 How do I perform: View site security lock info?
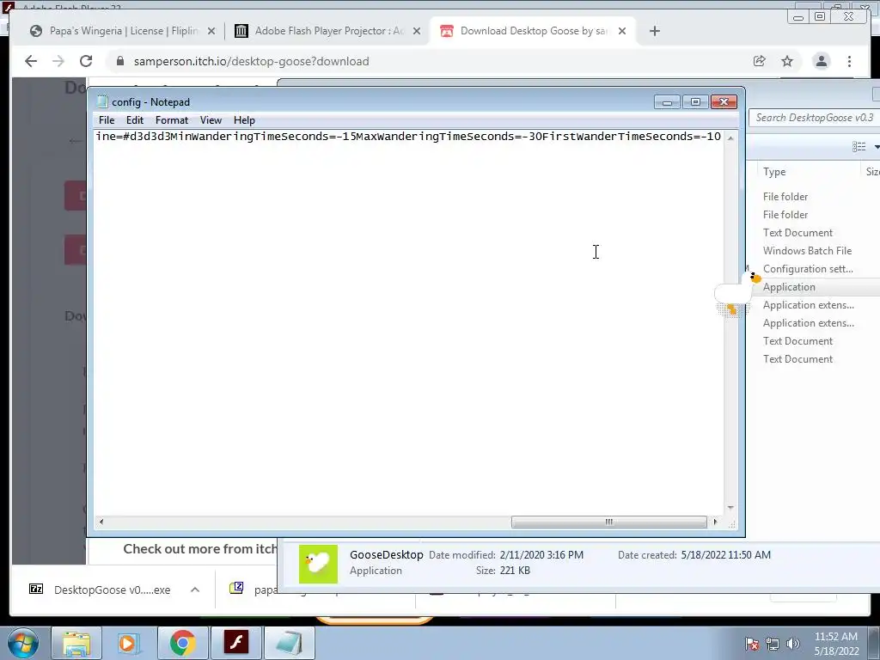point(120,61)
